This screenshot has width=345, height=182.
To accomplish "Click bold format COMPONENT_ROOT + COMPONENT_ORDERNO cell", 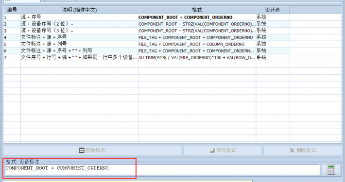I will 197,17.
